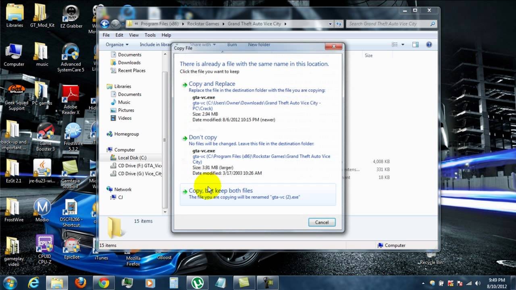The width and height of the screenshot is (516, 290).
Task: Open GT_Mod_Kit desktop folder
Action: tap(42, 16)
